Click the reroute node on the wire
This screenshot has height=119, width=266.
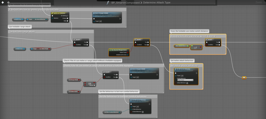(244, 78)
